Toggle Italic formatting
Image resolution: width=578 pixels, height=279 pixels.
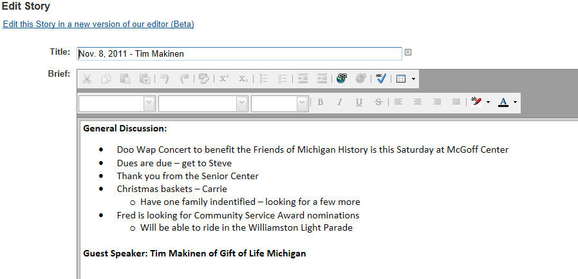pos(340,102)
